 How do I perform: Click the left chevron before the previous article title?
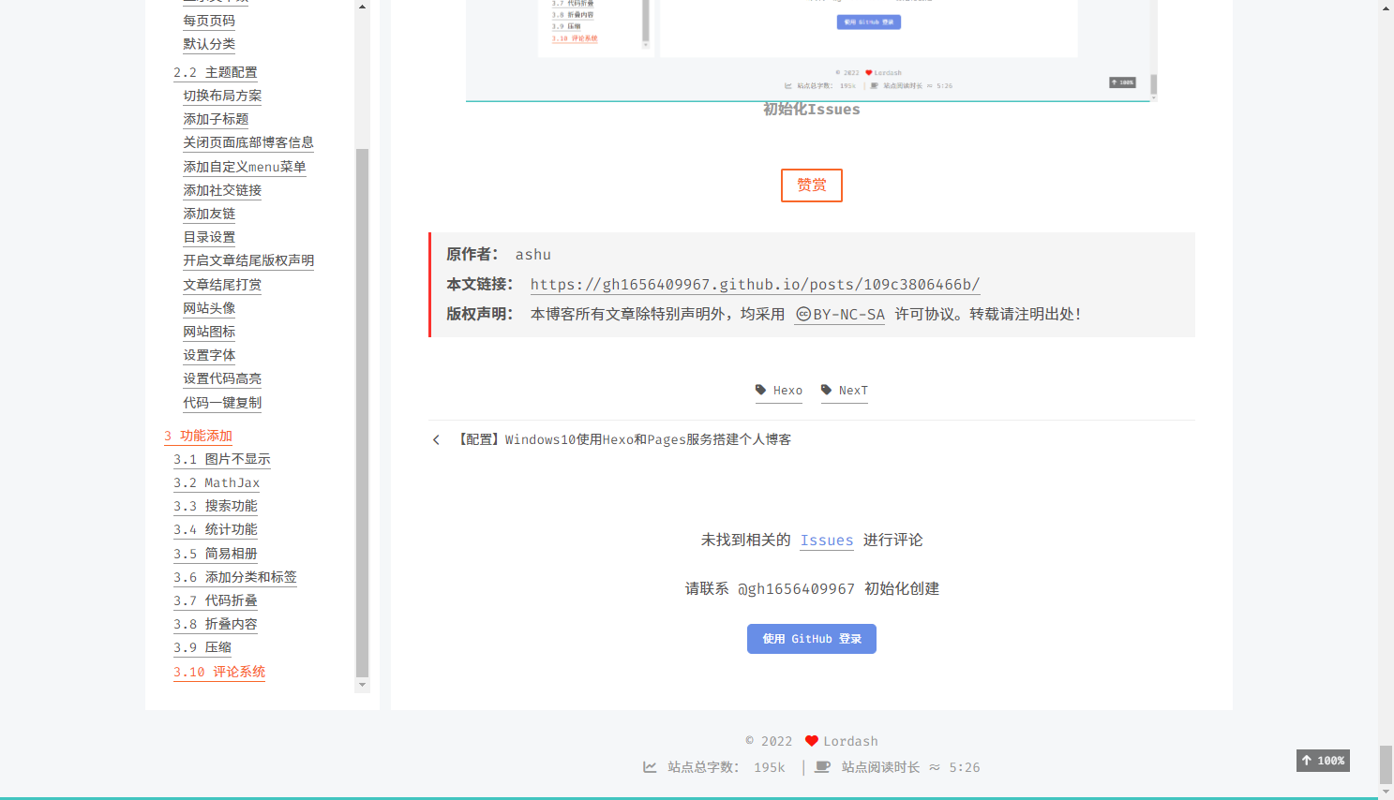click(436, 439)
